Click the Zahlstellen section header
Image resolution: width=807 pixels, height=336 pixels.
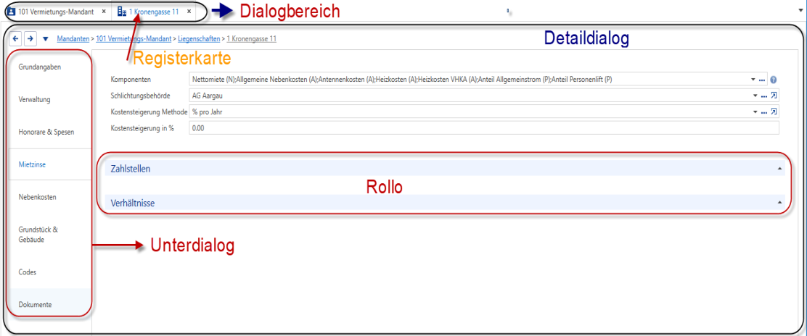[445, 169]
